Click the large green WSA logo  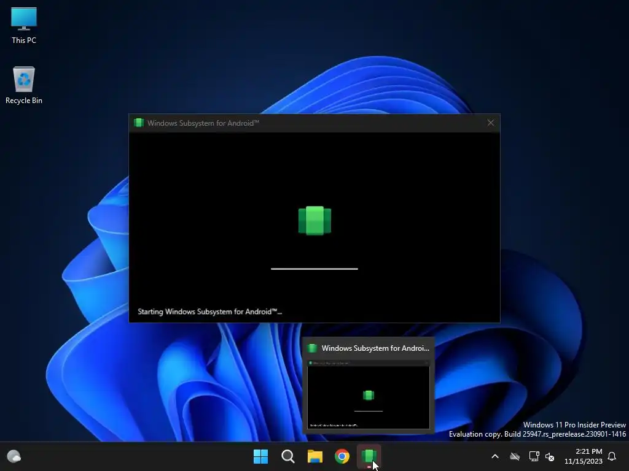315,221
